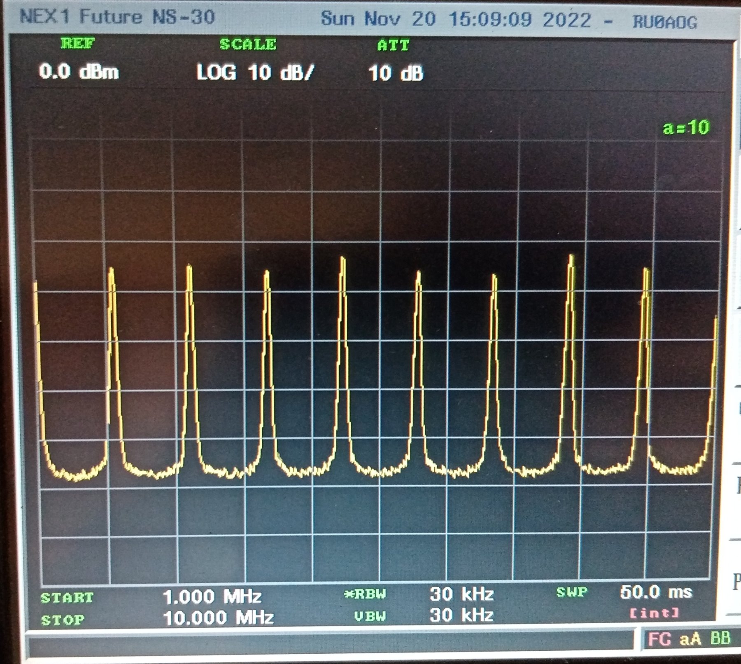
Task: Click the NEX1 Future NS-30 title text
Action: pyautogui.click(x=117, y=17)
